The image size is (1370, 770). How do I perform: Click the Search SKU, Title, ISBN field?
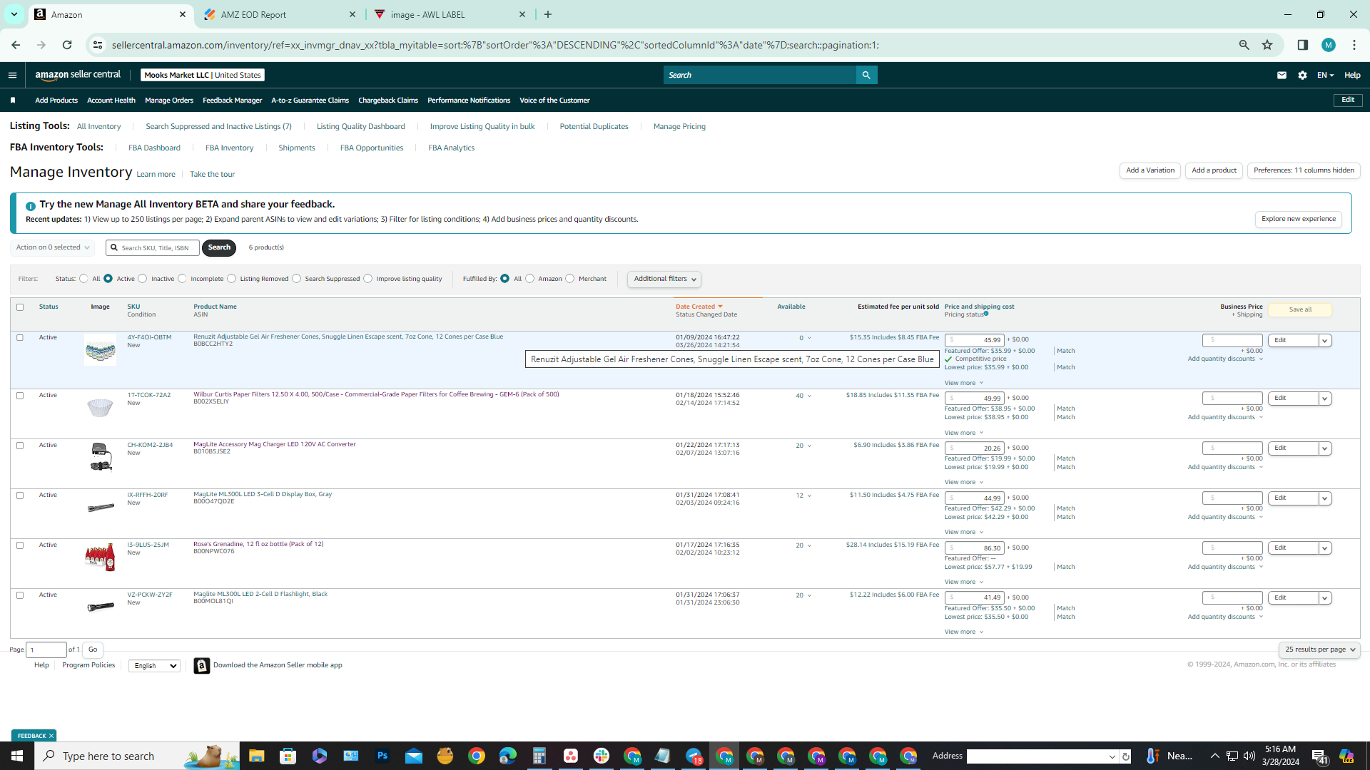[153, 247]
